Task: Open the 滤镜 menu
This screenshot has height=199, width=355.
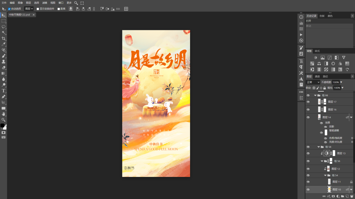Action: click(45, 3)
